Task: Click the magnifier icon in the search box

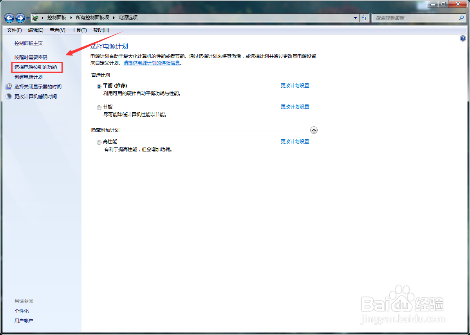Action: pyautogui.click(x=462, y=18)
